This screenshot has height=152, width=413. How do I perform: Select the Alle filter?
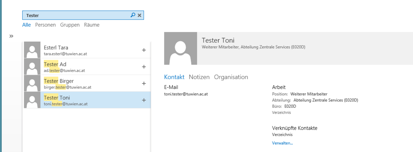pyautogui.click(x=26, y=25)
